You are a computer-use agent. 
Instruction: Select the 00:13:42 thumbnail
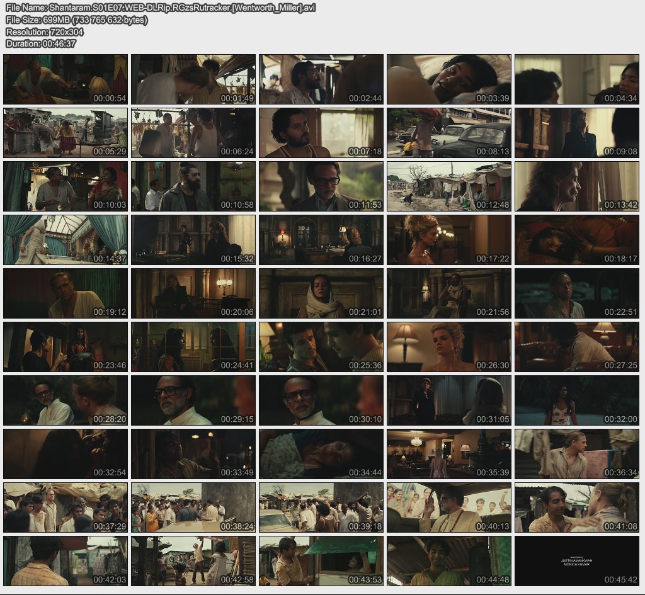click(577, 186)
